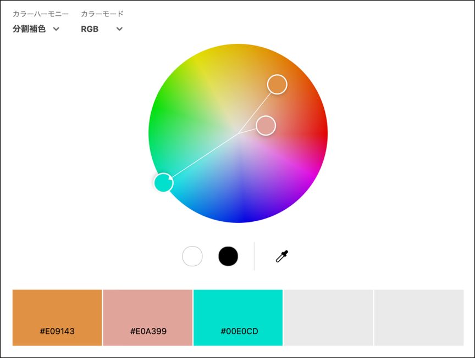This screenshot has height=358, width=475.
Task: Click the カラーハーモニー label
Action: pos(41,14)
